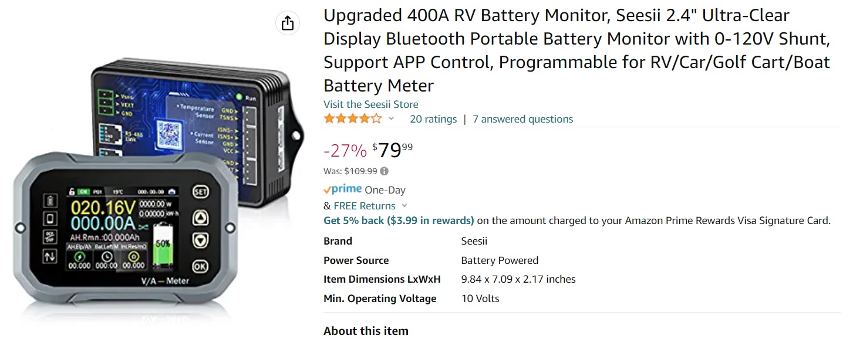Click the FREE Returns link
This screenshot has height=339, width=853.
point(365,206)
